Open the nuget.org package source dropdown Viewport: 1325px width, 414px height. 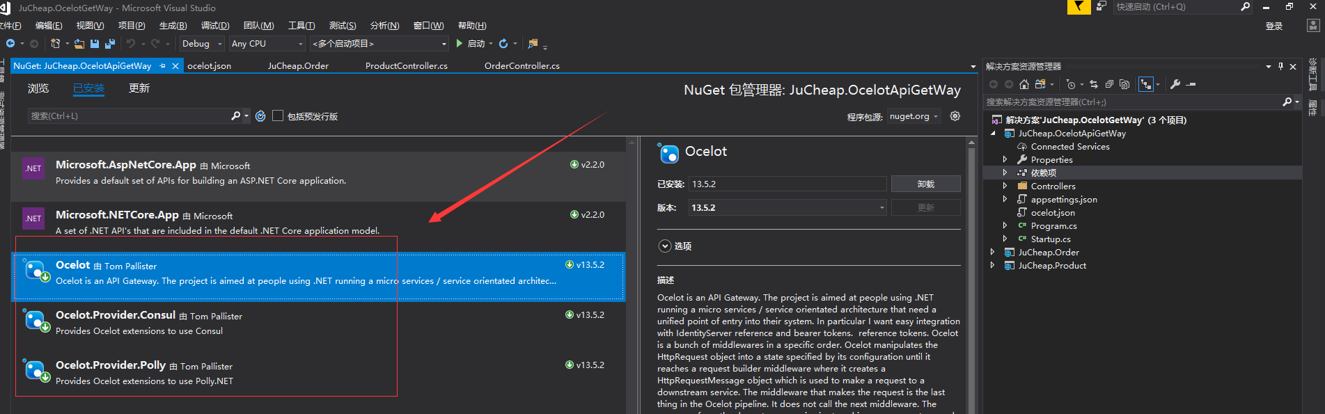click(x=914, y=116)
